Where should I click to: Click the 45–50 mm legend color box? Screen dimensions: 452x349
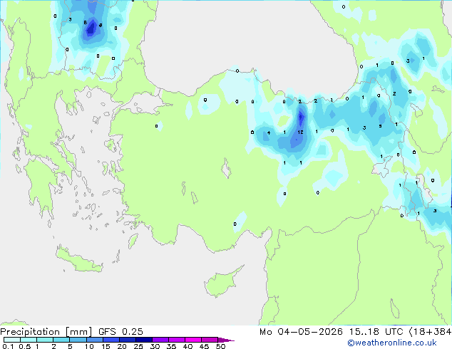[210, 340]
